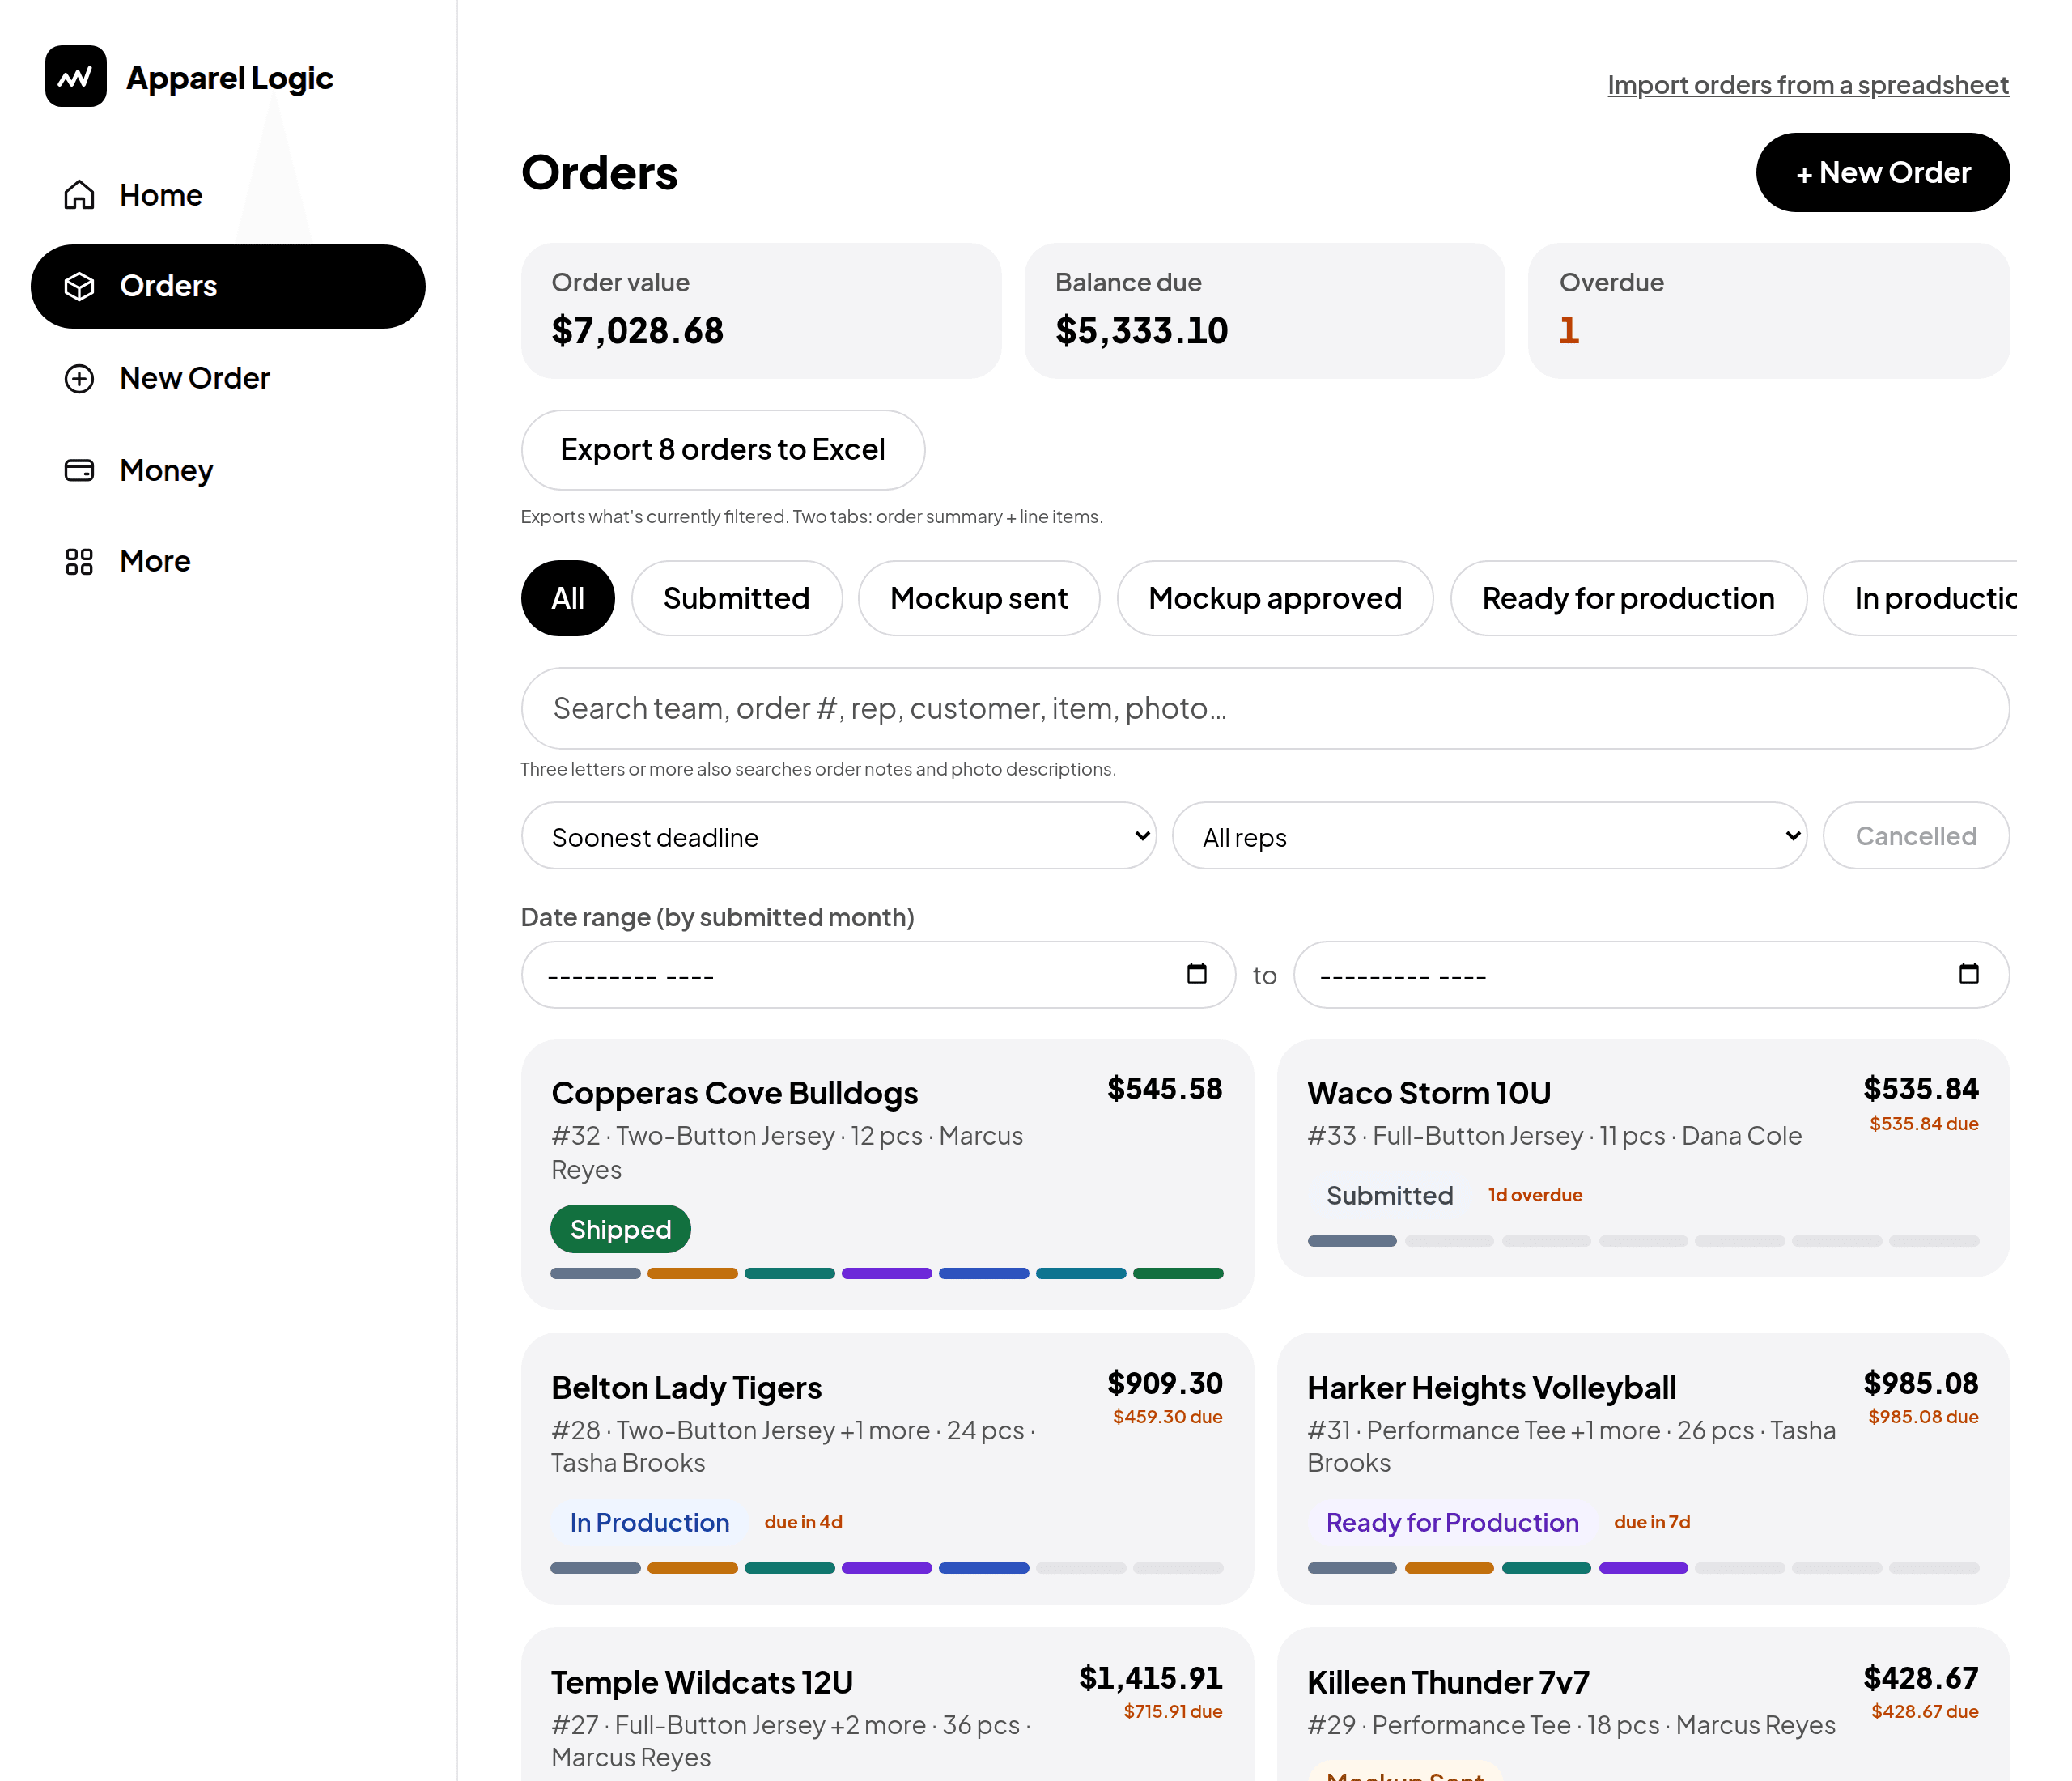Filter orders by In production
This screenshot has width=2072, height=1781.
pyautogui.click(x=1919, y=598)
